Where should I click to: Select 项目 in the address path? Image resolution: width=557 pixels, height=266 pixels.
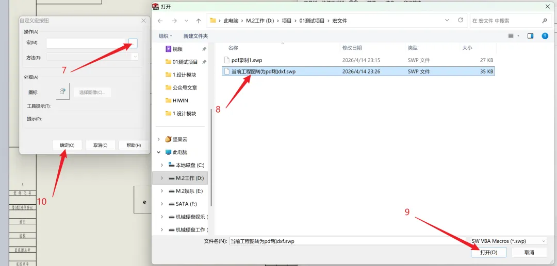click(x=287, y=21)
